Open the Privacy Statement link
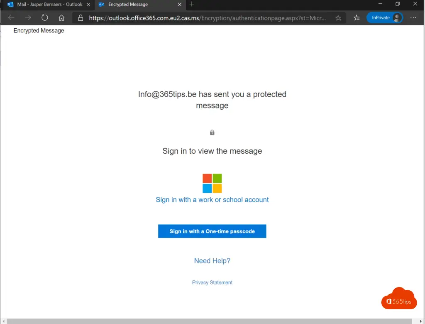This screenshot has width=425, height=324. coord(212,282)
